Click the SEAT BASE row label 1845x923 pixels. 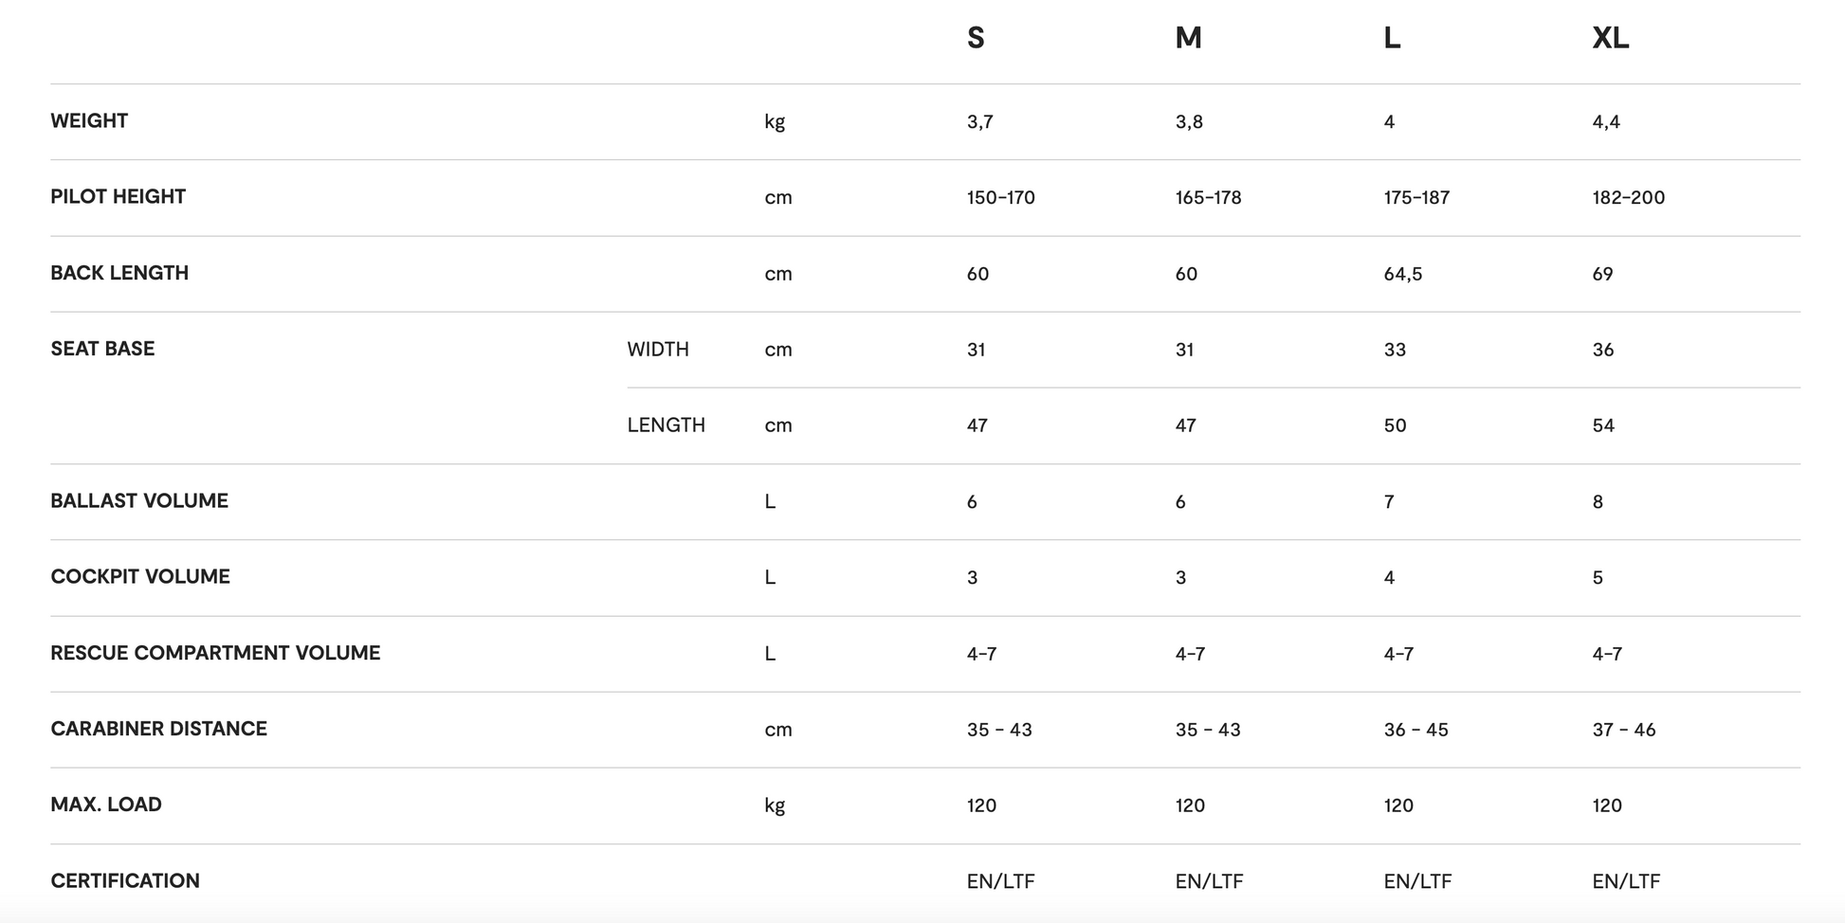102,349
